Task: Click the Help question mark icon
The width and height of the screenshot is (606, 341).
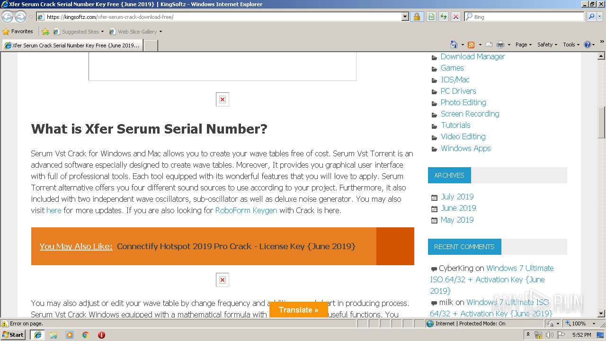Action: point(587,45)
